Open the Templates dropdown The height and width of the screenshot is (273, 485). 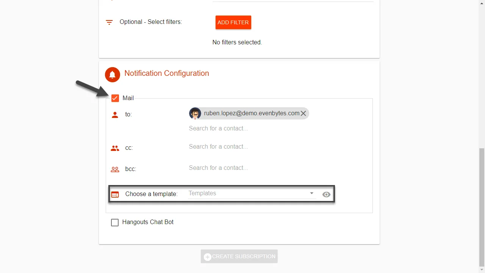pos(252,193)
